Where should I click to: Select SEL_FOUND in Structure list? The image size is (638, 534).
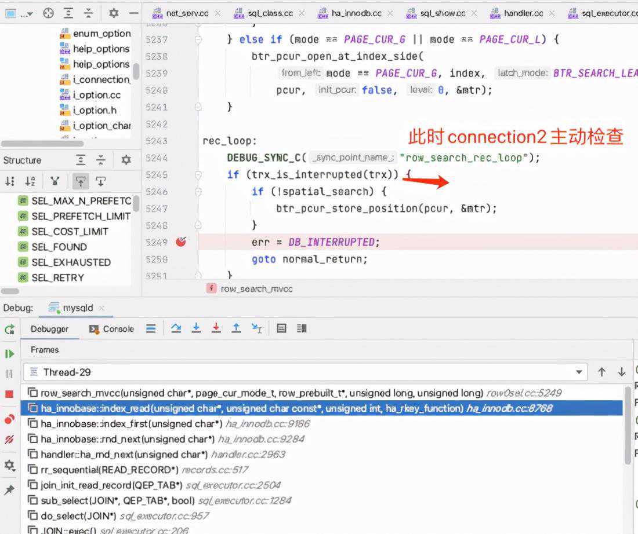(59, 247)
